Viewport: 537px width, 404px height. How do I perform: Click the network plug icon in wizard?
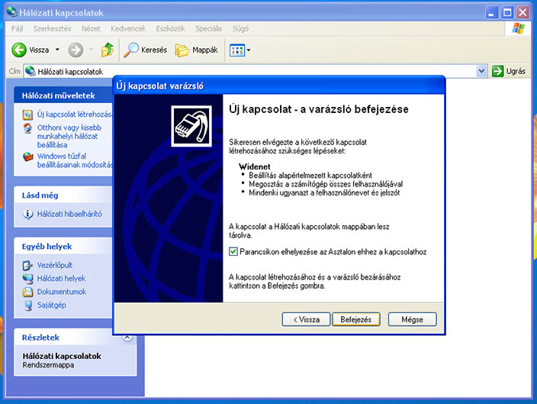point(191,126)
